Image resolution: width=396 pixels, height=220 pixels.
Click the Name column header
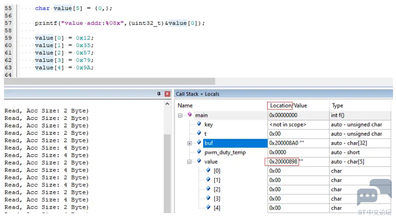point(185,106)
